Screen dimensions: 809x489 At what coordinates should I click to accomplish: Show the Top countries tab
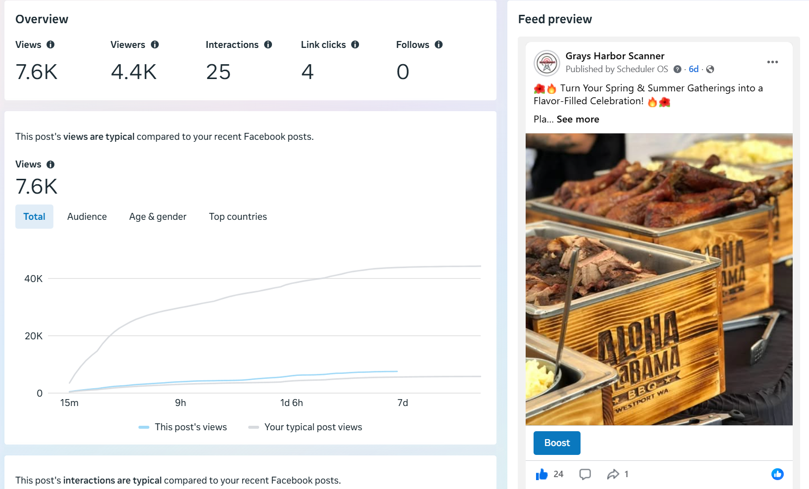[238, 216]
